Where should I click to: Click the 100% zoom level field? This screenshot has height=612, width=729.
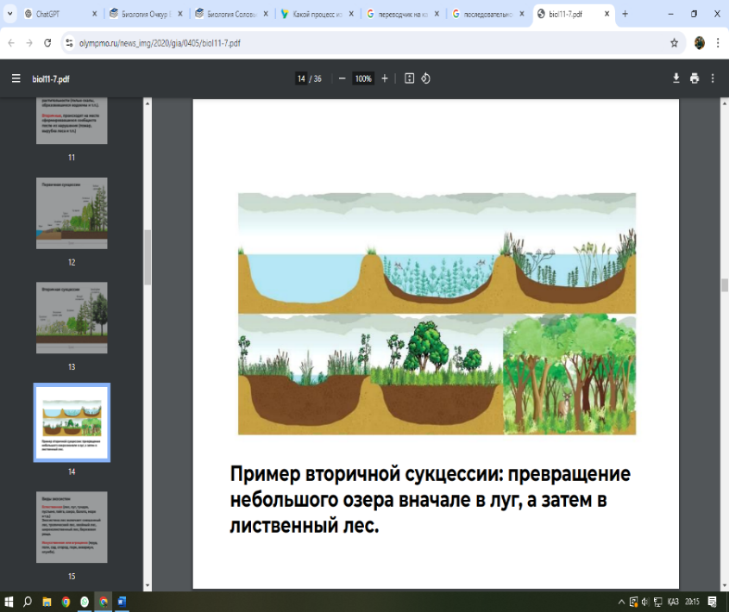click(363, 78)
